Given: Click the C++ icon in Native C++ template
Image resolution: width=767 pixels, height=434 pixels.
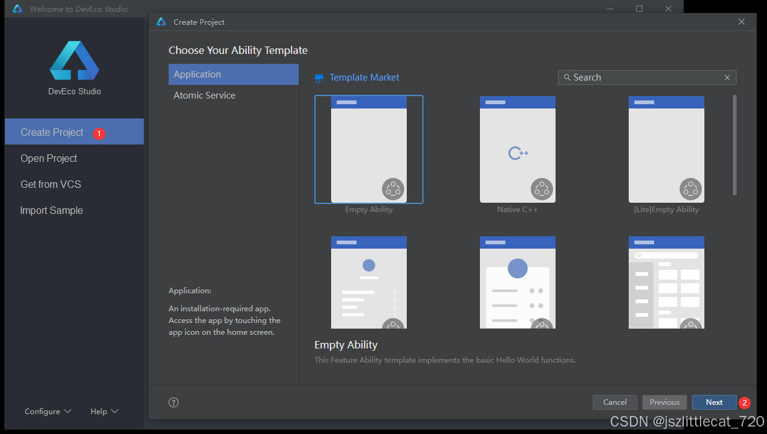Looking at the screenshot, I should [x=518, y=153].
